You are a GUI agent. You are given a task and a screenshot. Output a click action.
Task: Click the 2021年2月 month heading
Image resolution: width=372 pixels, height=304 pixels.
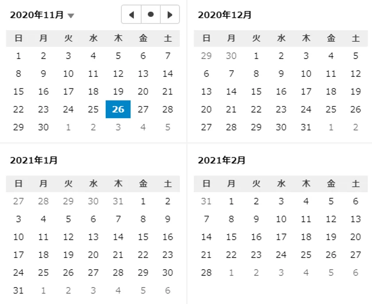[221, 160]
